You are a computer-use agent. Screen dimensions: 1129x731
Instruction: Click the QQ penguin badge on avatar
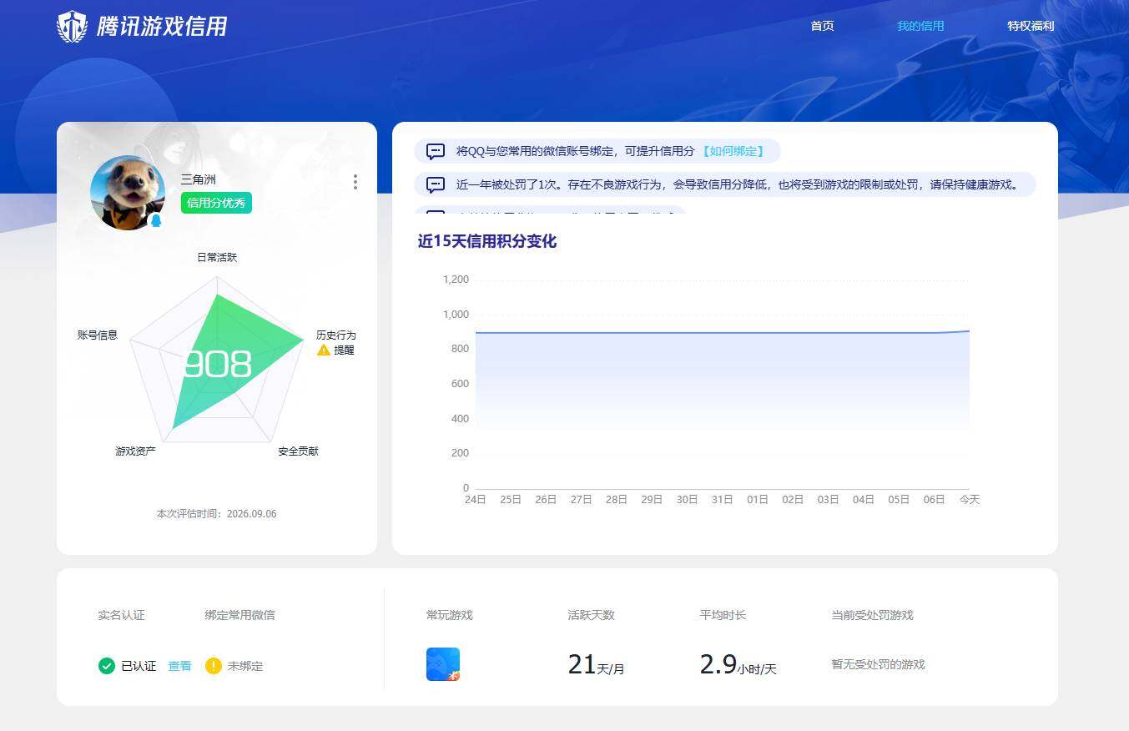[155, 221]
